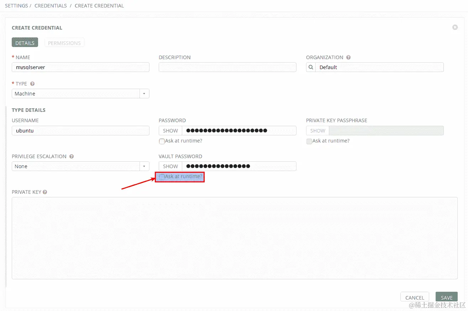Click inside the Private Key text area

235,238
